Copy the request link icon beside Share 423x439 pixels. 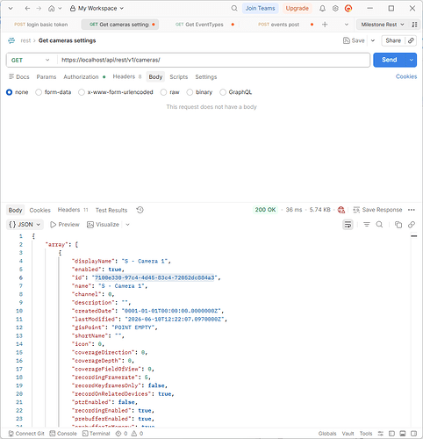(411, 40)
